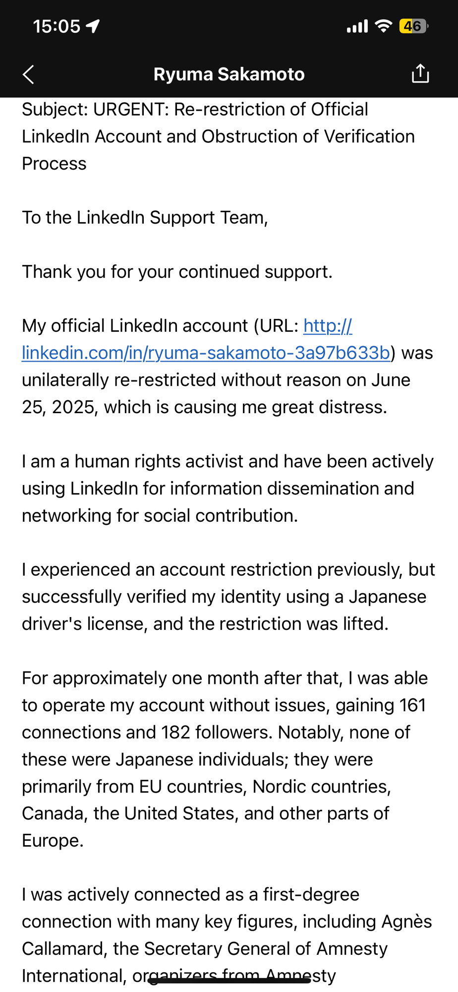Tap the 'Canada, the United States' line

pos(205,813)
